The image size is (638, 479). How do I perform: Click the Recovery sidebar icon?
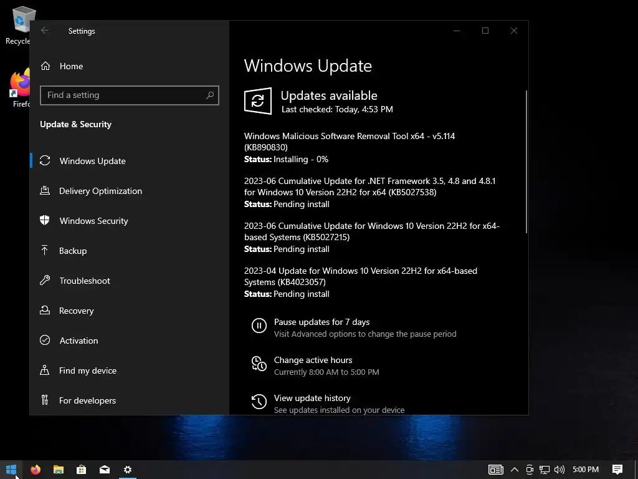point(45,311)
